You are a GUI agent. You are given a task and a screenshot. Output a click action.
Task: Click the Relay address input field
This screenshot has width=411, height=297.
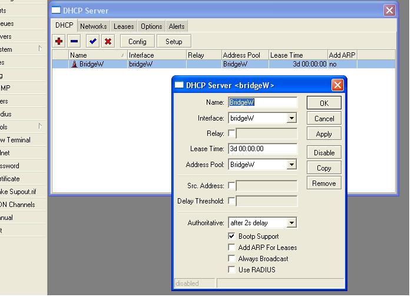[267, 134]
